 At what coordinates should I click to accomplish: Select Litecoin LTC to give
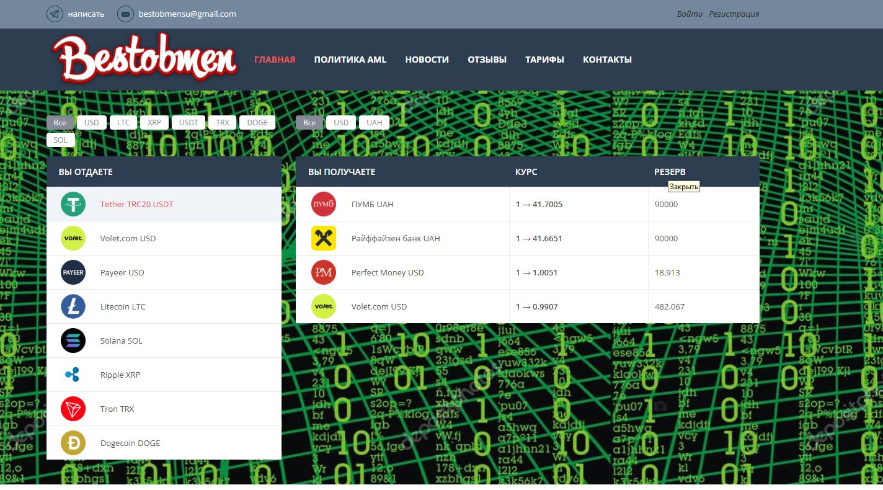tap(164, 306)
